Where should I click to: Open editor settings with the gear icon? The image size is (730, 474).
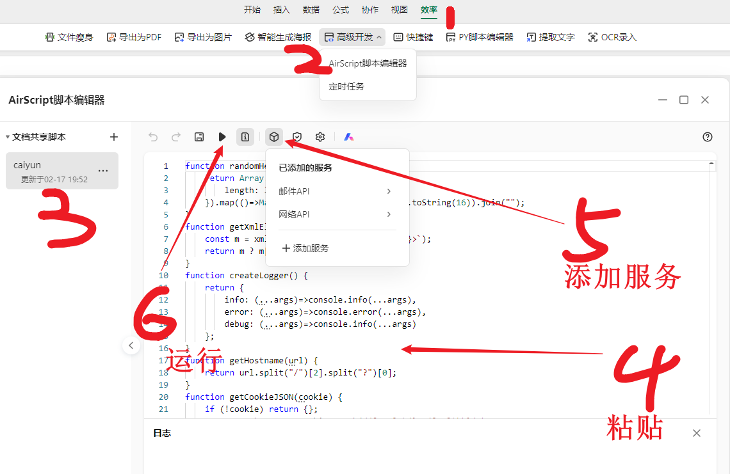[x=320, y=136]
